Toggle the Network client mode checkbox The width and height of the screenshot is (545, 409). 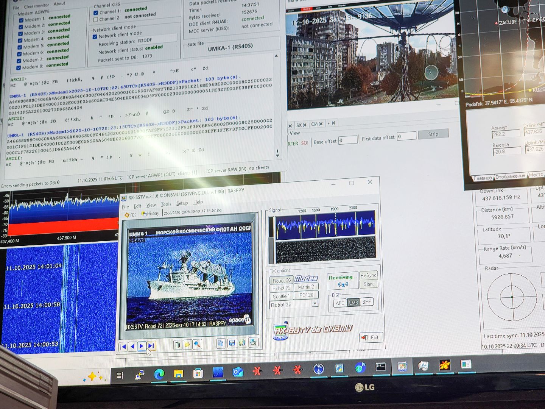(95, 37)
